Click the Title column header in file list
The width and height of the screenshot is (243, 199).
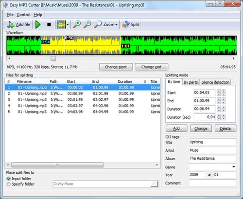[154, 81]
